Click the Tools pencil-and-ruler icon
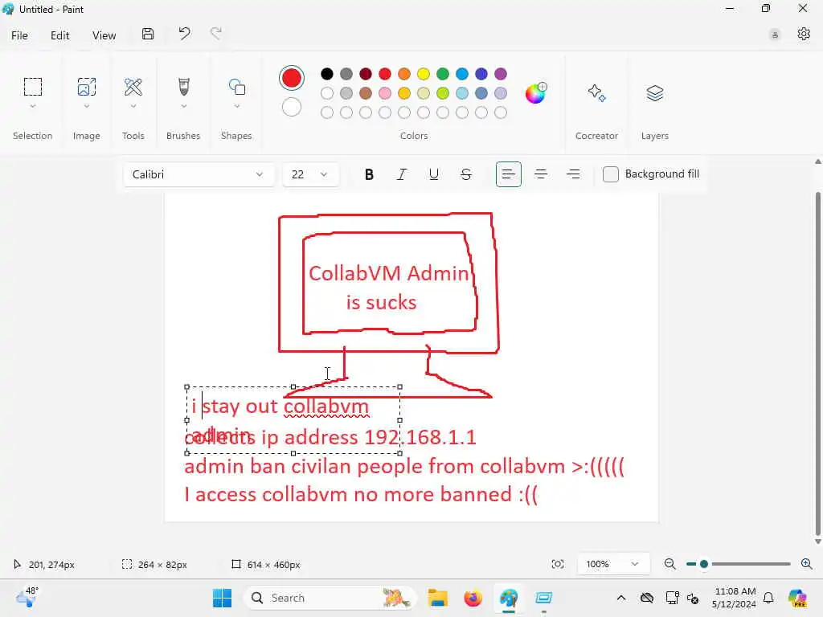Screen dimensions: 823x617 click(133, 87)
